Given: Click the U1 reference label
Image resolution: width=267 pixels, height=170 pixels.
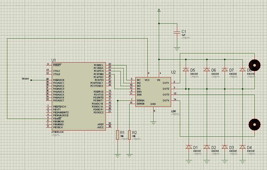Looking at the screenshot, I should pos(54,60).
